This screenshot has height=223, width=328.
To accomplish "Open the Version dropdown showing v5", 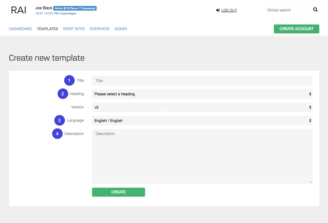I will pos(202,107).
